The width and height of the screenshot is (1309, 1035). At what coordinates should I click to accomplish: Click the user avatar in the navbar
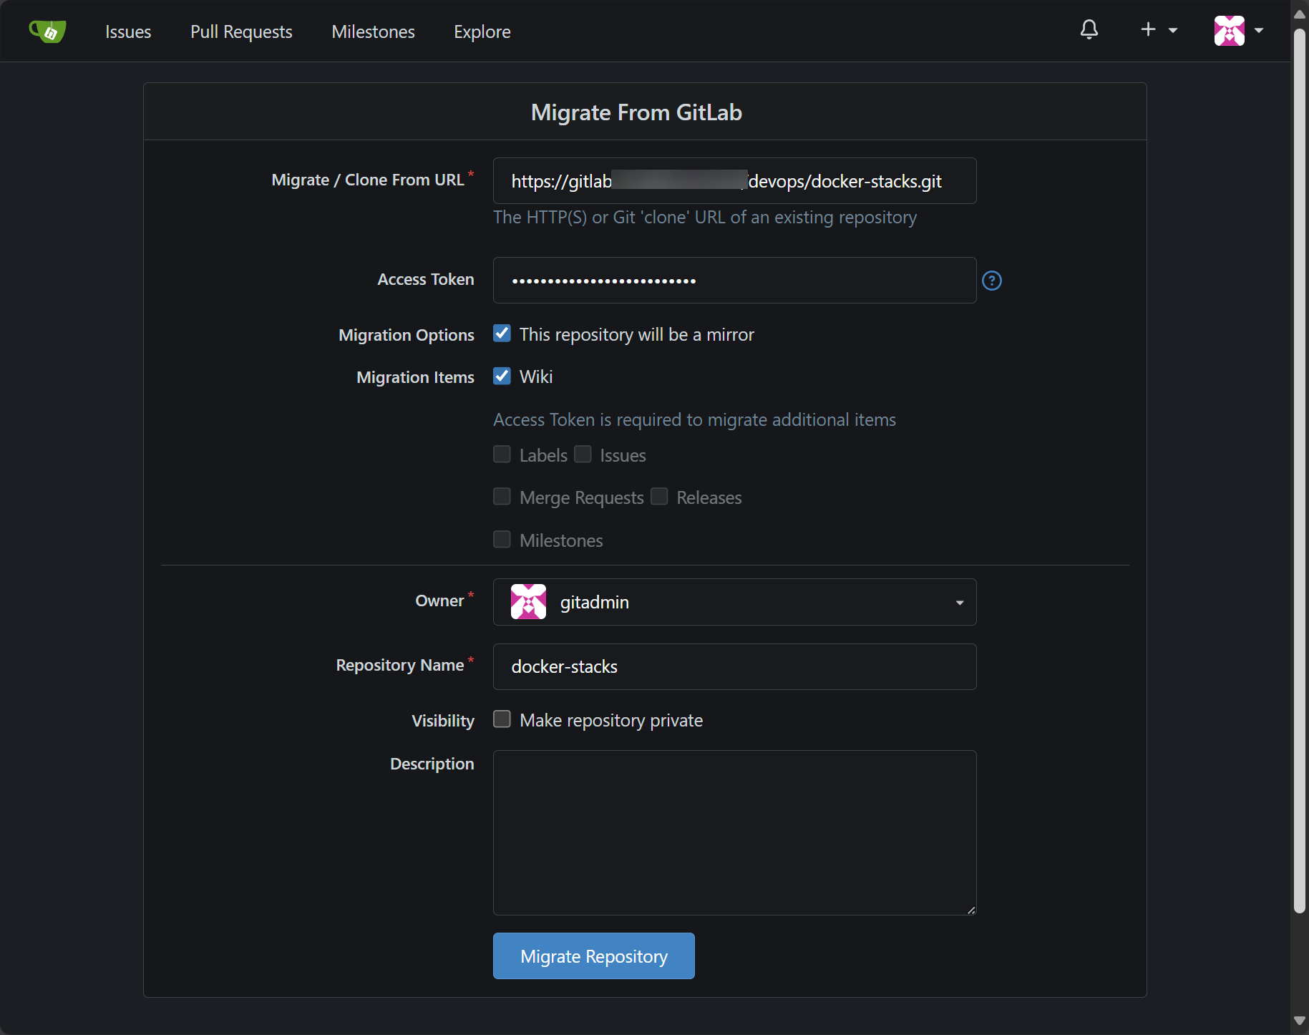(1229, 31)
